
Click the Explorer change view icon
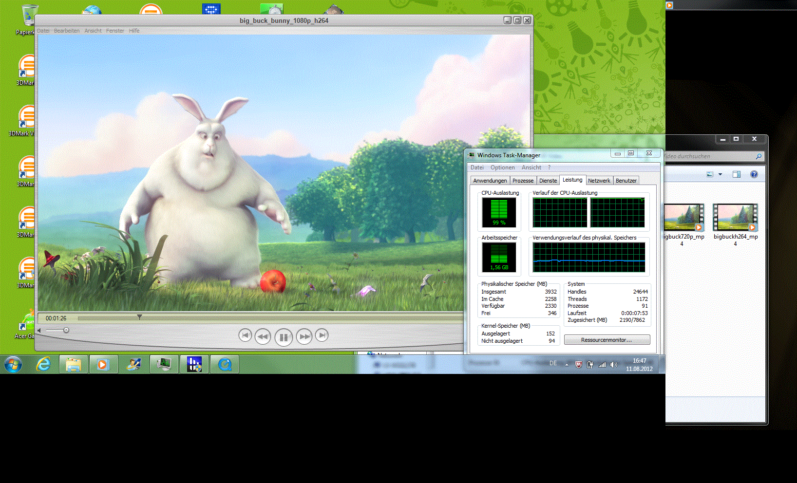click(x=710, y=174)
